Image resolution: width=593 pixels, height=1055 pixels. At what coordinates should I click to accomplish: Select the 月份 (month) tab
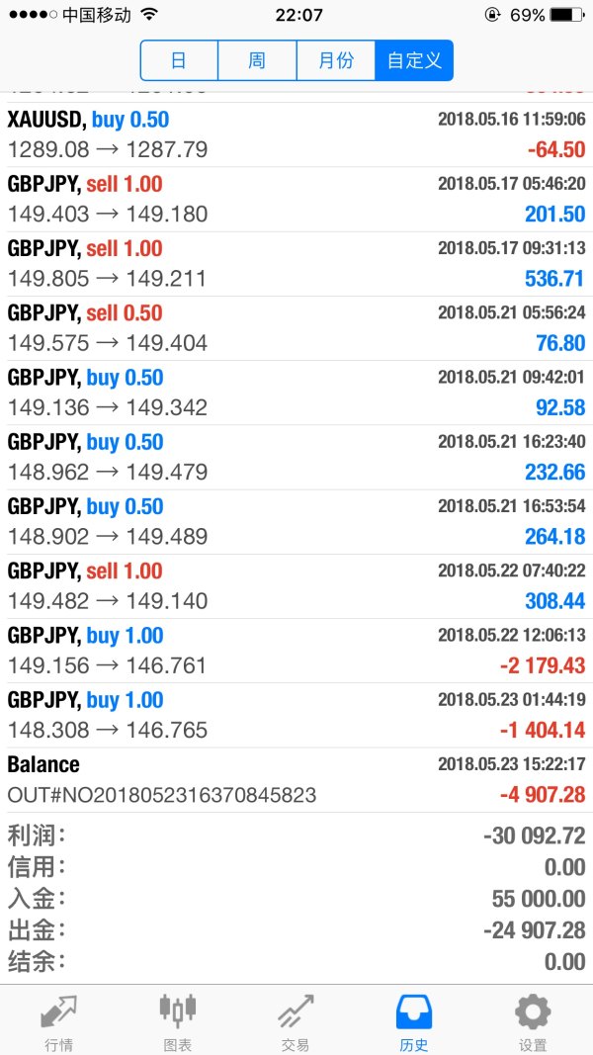(x=336, y=60)
